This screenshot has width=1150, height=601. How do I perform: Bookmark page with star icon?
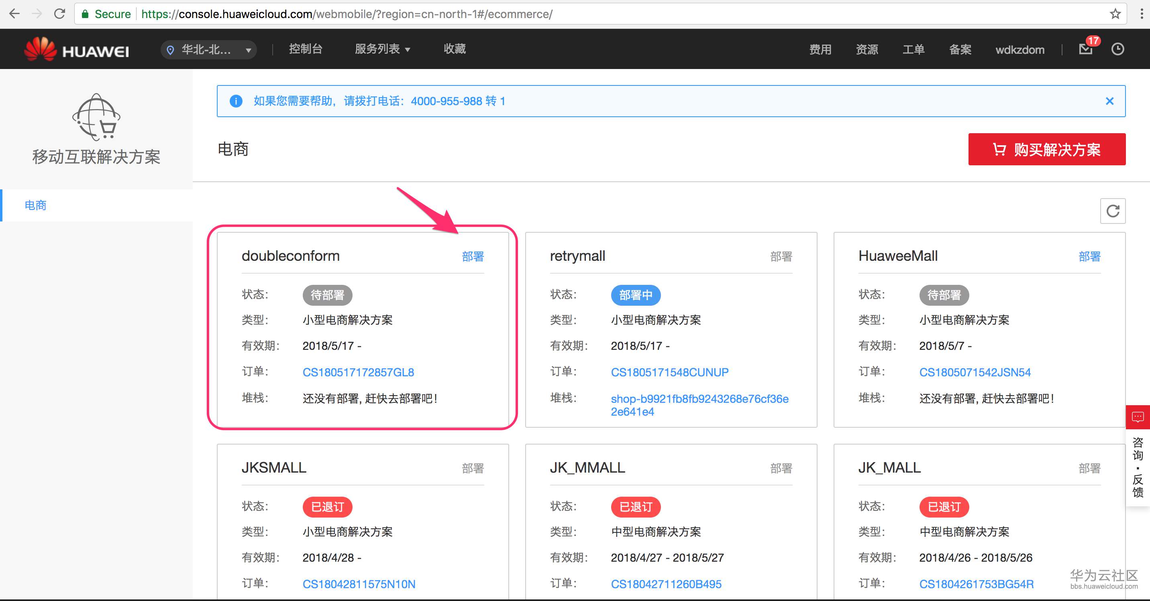[x=1115, y=14]
